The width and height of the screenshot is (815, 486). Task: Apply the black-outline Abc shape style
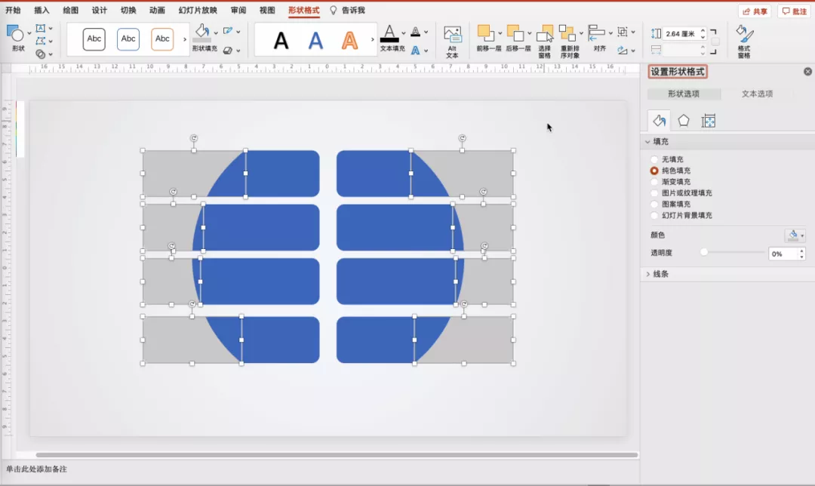click(x=94, y=39)
